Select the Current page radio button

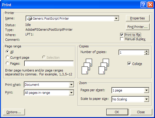click(x=7, y=57)
